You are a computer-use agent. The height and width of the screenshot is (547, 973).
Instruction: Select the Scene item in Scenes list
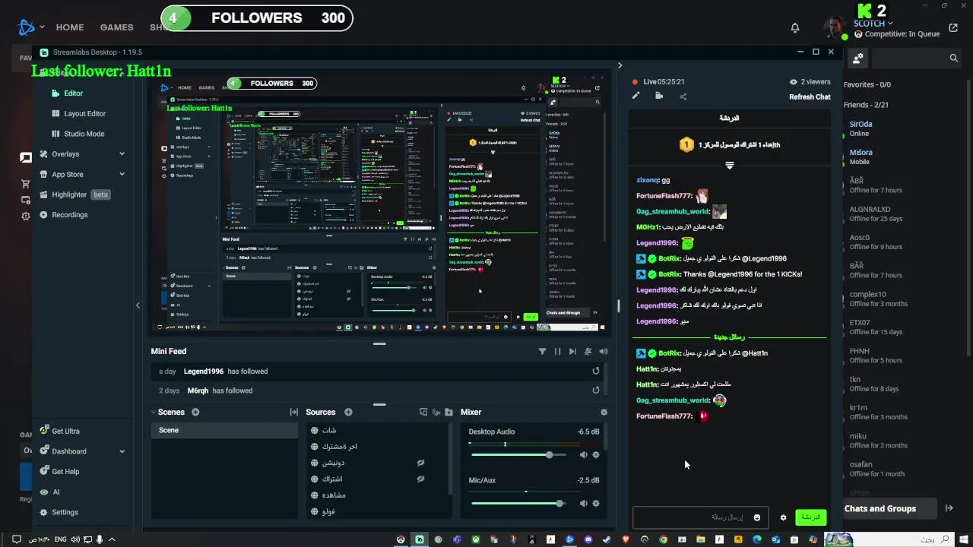(224, 430)
